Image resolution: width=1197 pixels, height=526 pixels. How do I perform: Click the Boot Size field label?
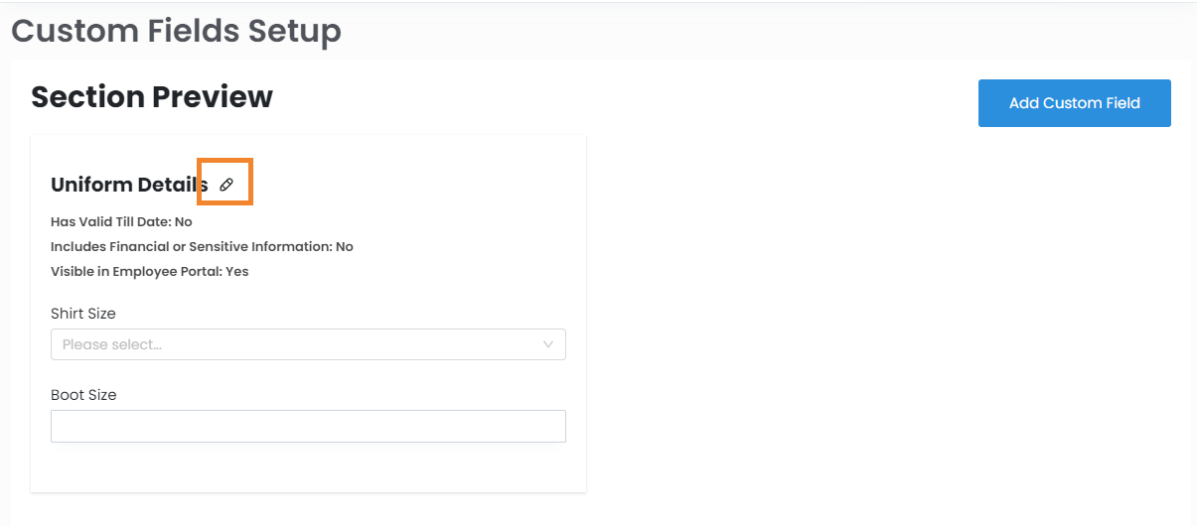[x=83, y=395]
